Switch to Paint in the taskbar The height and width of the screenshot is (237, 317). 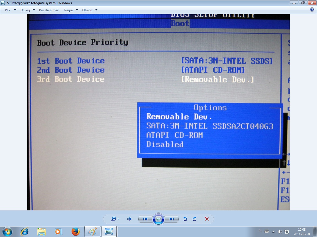pos(92,232)
